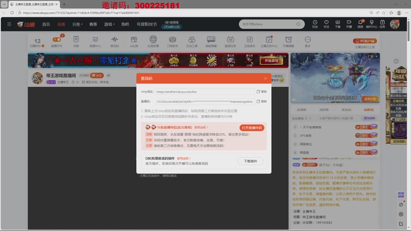Screen dimensions: 411x231
Task: Open 礼物投票 toolbar icon
Action: tap(153, 42)
